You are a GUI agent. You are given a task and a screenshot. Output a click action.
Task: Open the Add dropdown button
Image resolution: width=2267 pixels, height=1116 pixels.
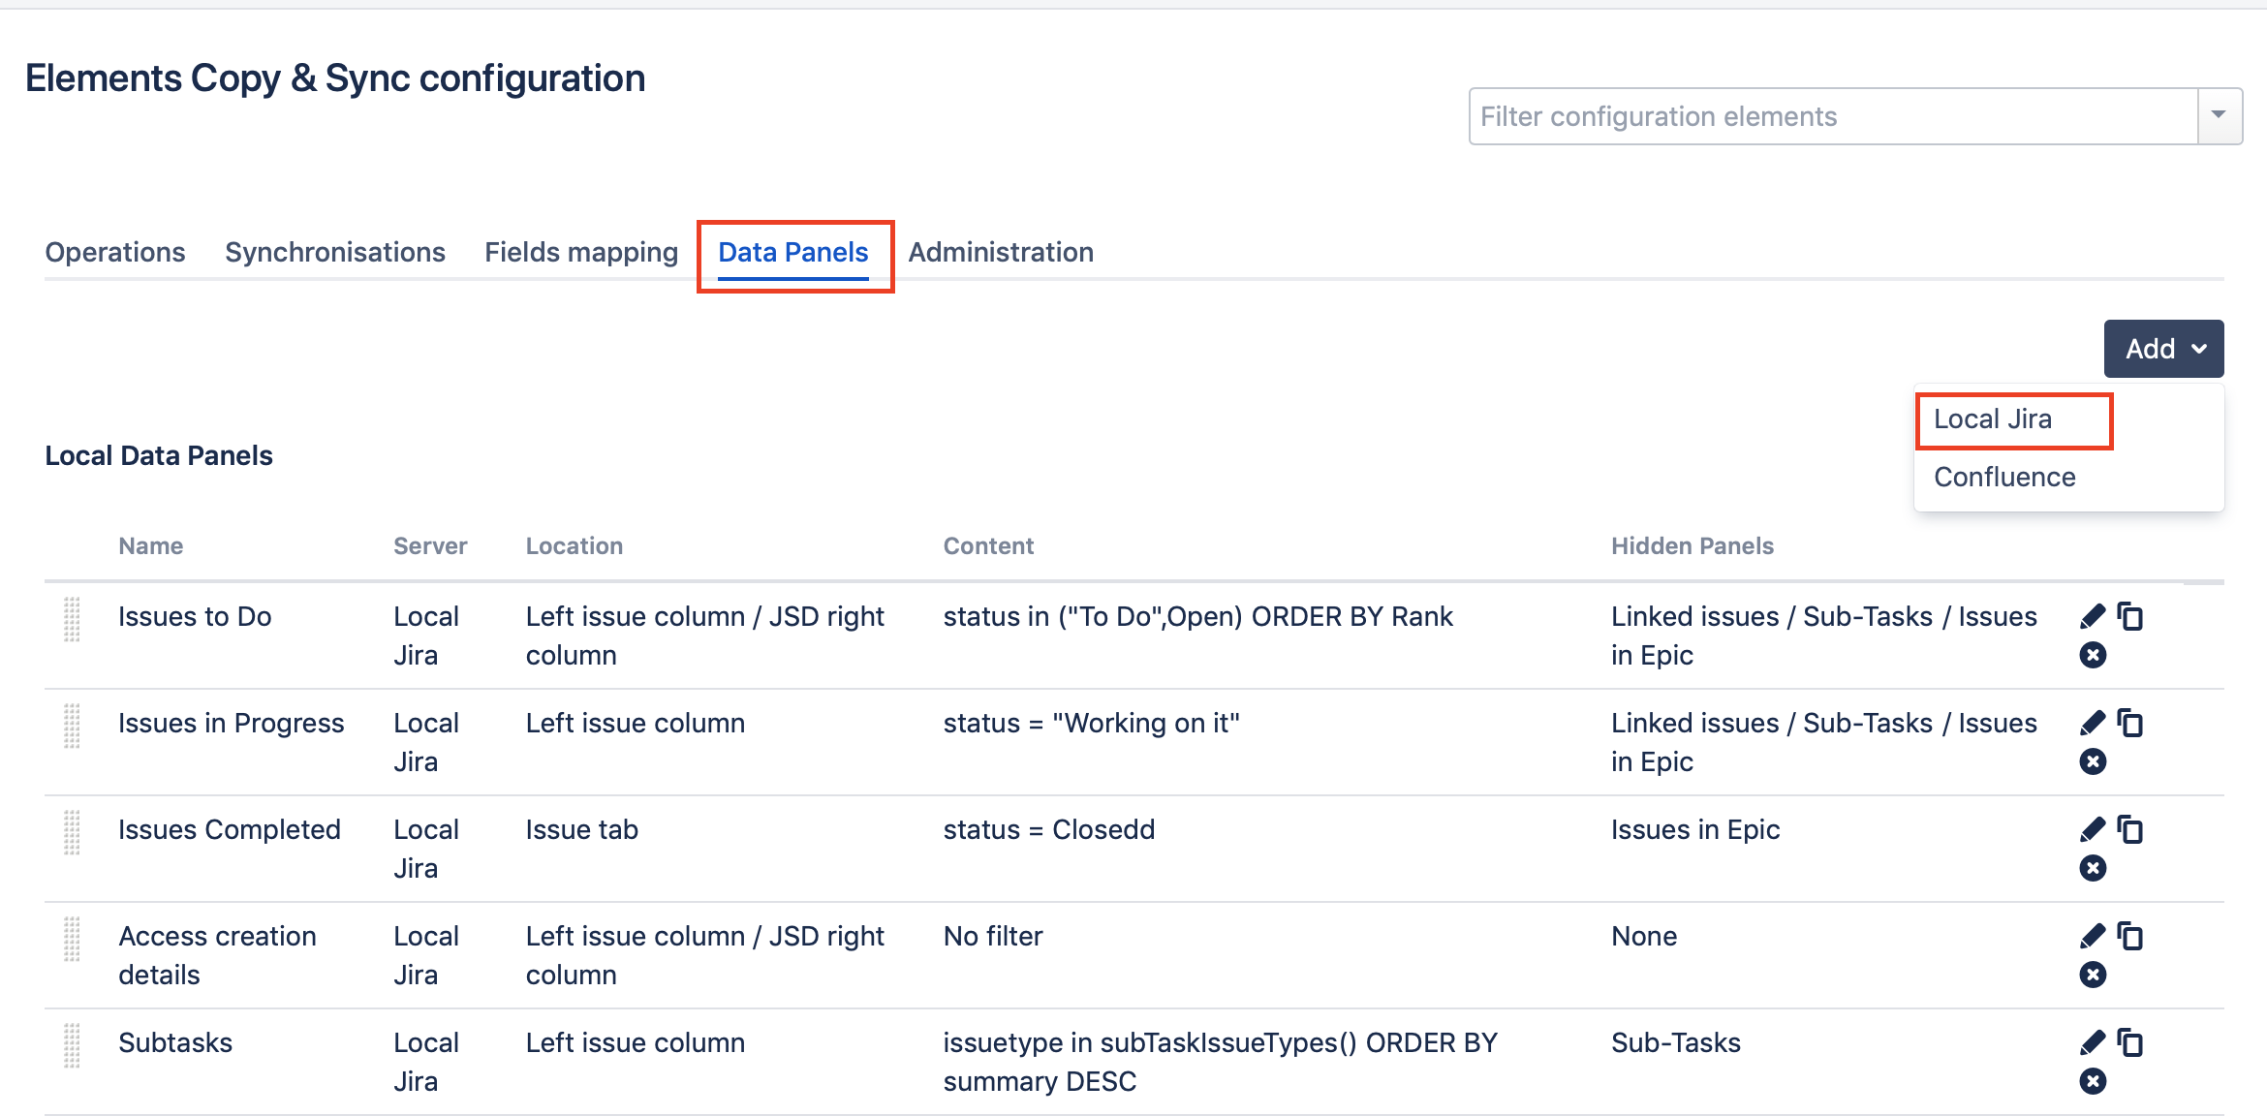(x=2163, y=349)
